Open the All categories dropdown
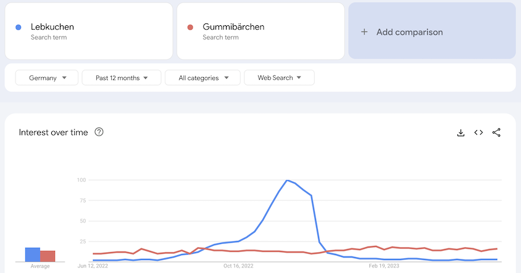This screenshot has width=521, height=273. tap(202, 78)
